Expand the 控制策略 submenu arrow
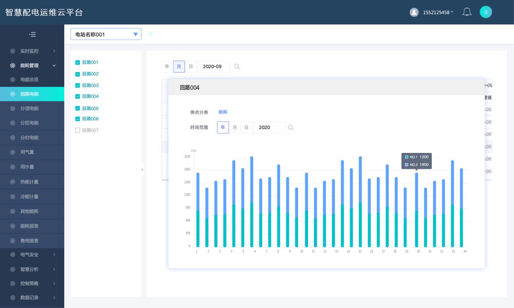This screenshot has height=308, width=514. tap(54, 284)
